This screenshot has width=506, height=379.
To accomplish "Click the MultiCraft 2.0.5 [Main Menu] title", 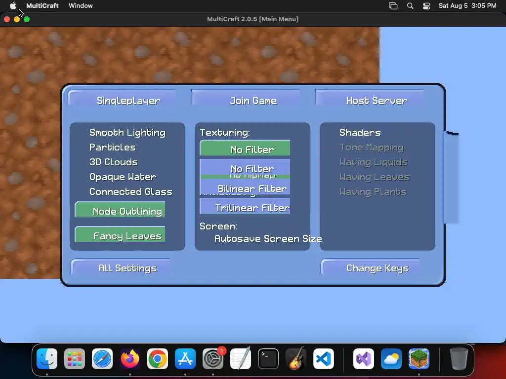I will [253, 19].
